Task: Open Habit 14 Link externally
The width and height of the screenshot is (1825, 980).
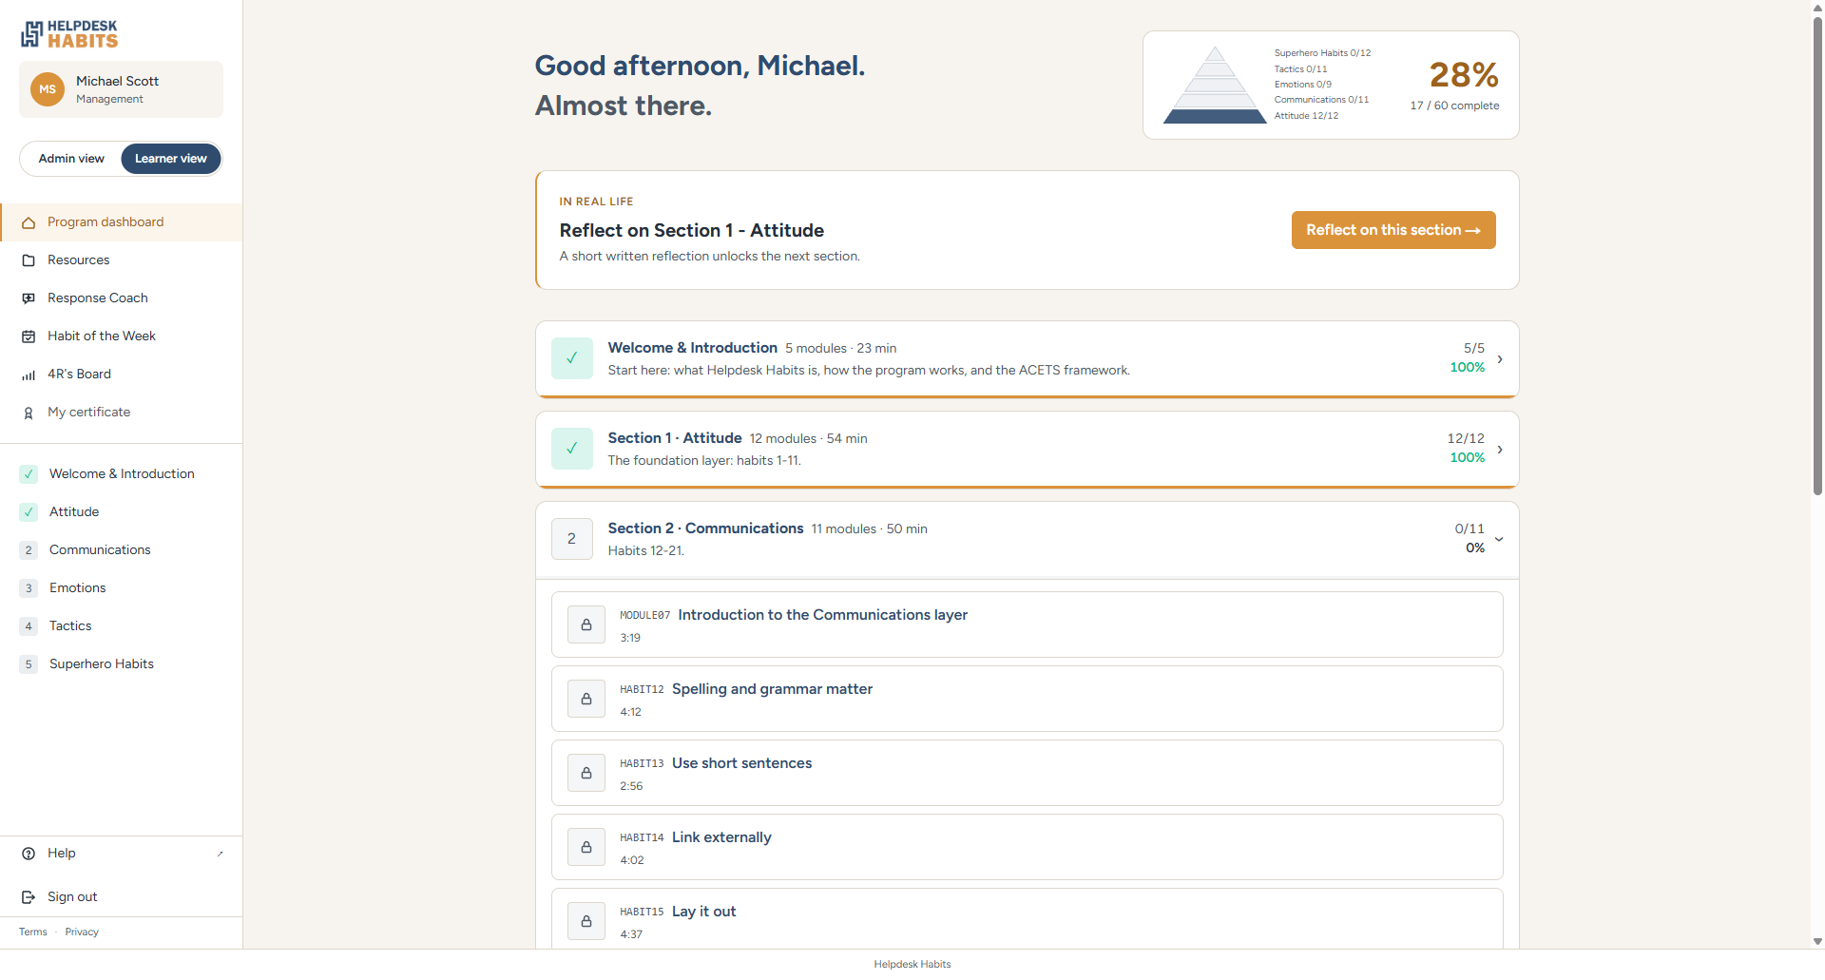Action: coord(1028,847)
